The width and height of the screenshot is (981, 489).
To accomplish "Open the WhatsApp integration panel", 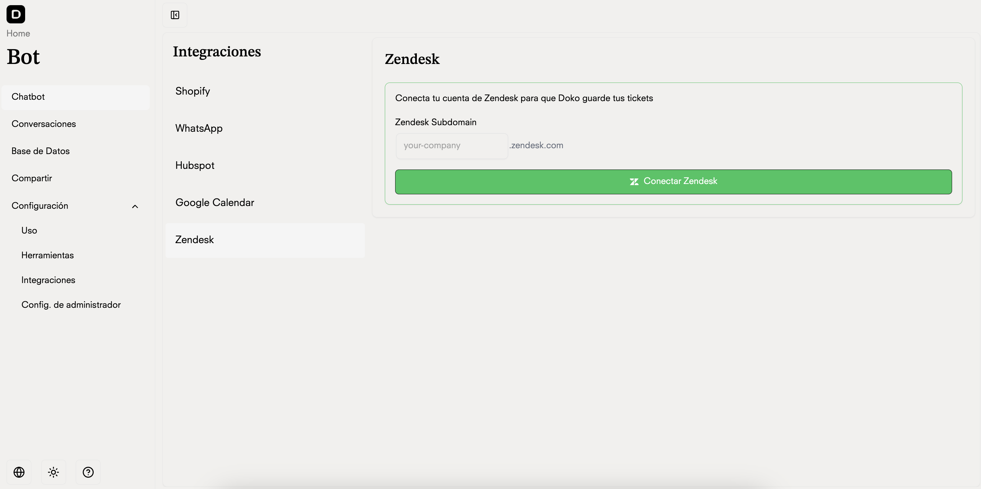I will pos(199,128).
